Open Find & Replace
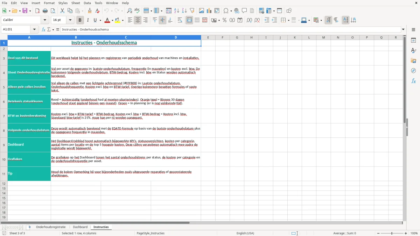The height and width of the screenshot is (236, 420). tap(129, 11)
